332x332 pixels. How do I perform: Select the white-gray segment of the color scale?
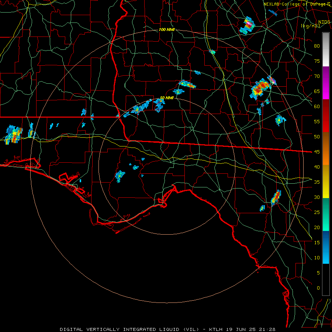(x=326, y=49)
